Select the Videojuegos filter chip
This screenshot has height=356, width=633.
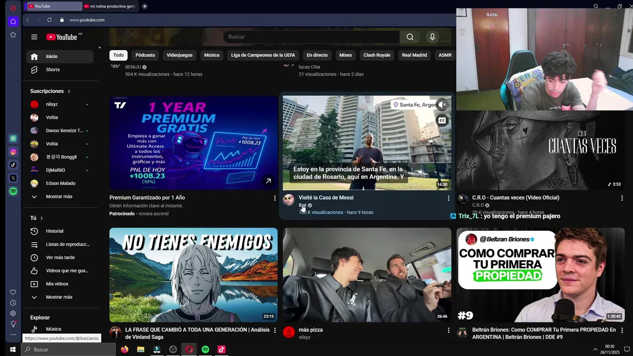(x=180, y=55)
